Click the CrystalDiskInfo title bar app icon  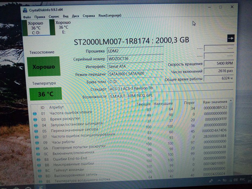[x=25, y=10]
